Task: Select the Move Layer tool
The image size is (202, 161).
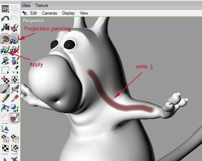Action: [5, 80]
